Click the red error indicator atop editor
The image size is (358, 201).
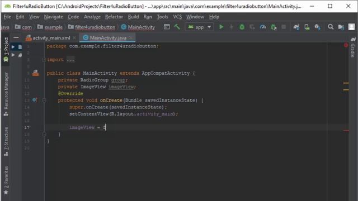tap(346, 45)
